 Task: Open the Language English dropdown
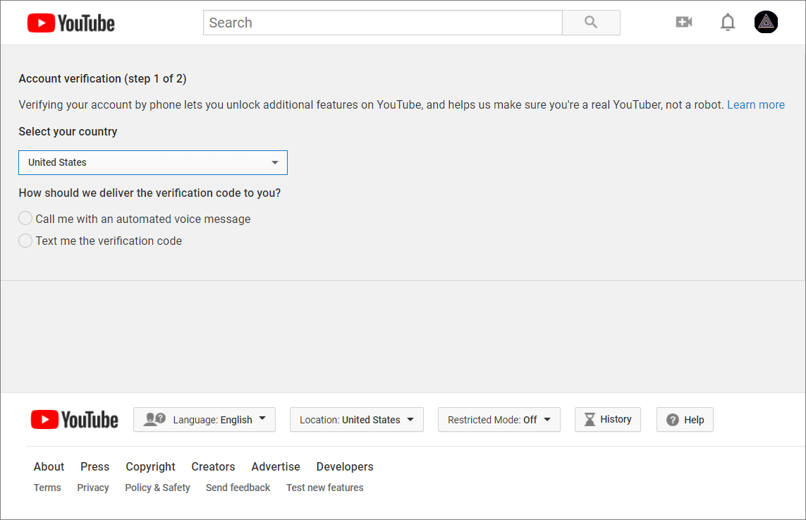[204, 419]
